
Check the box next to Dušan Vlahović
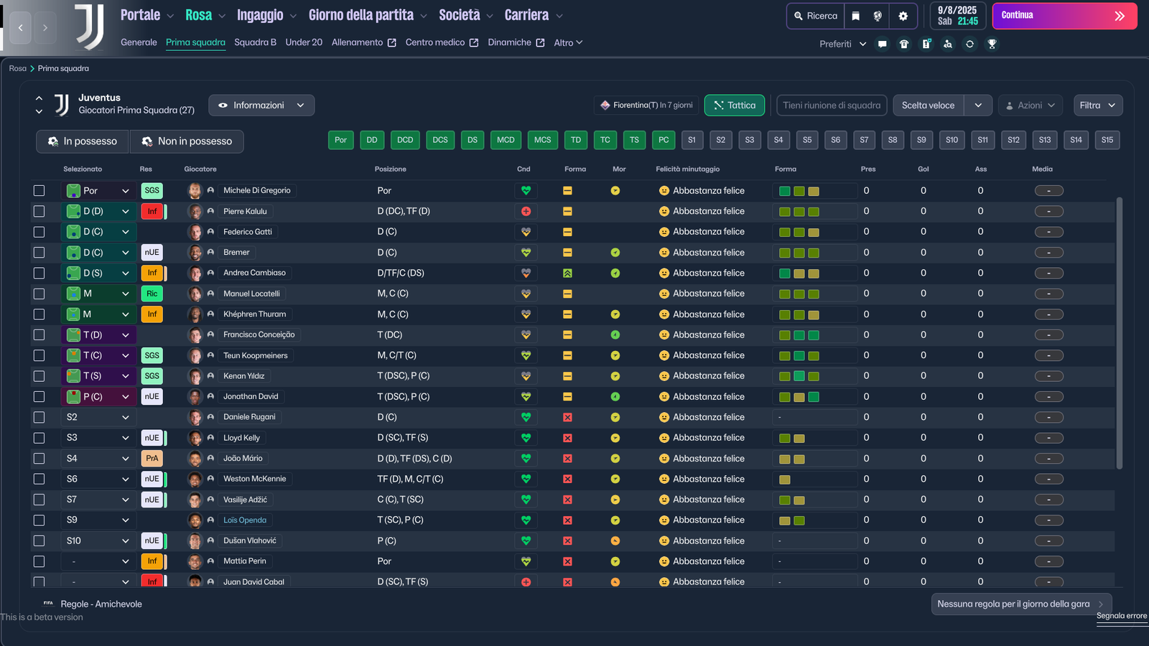[39, 541]
